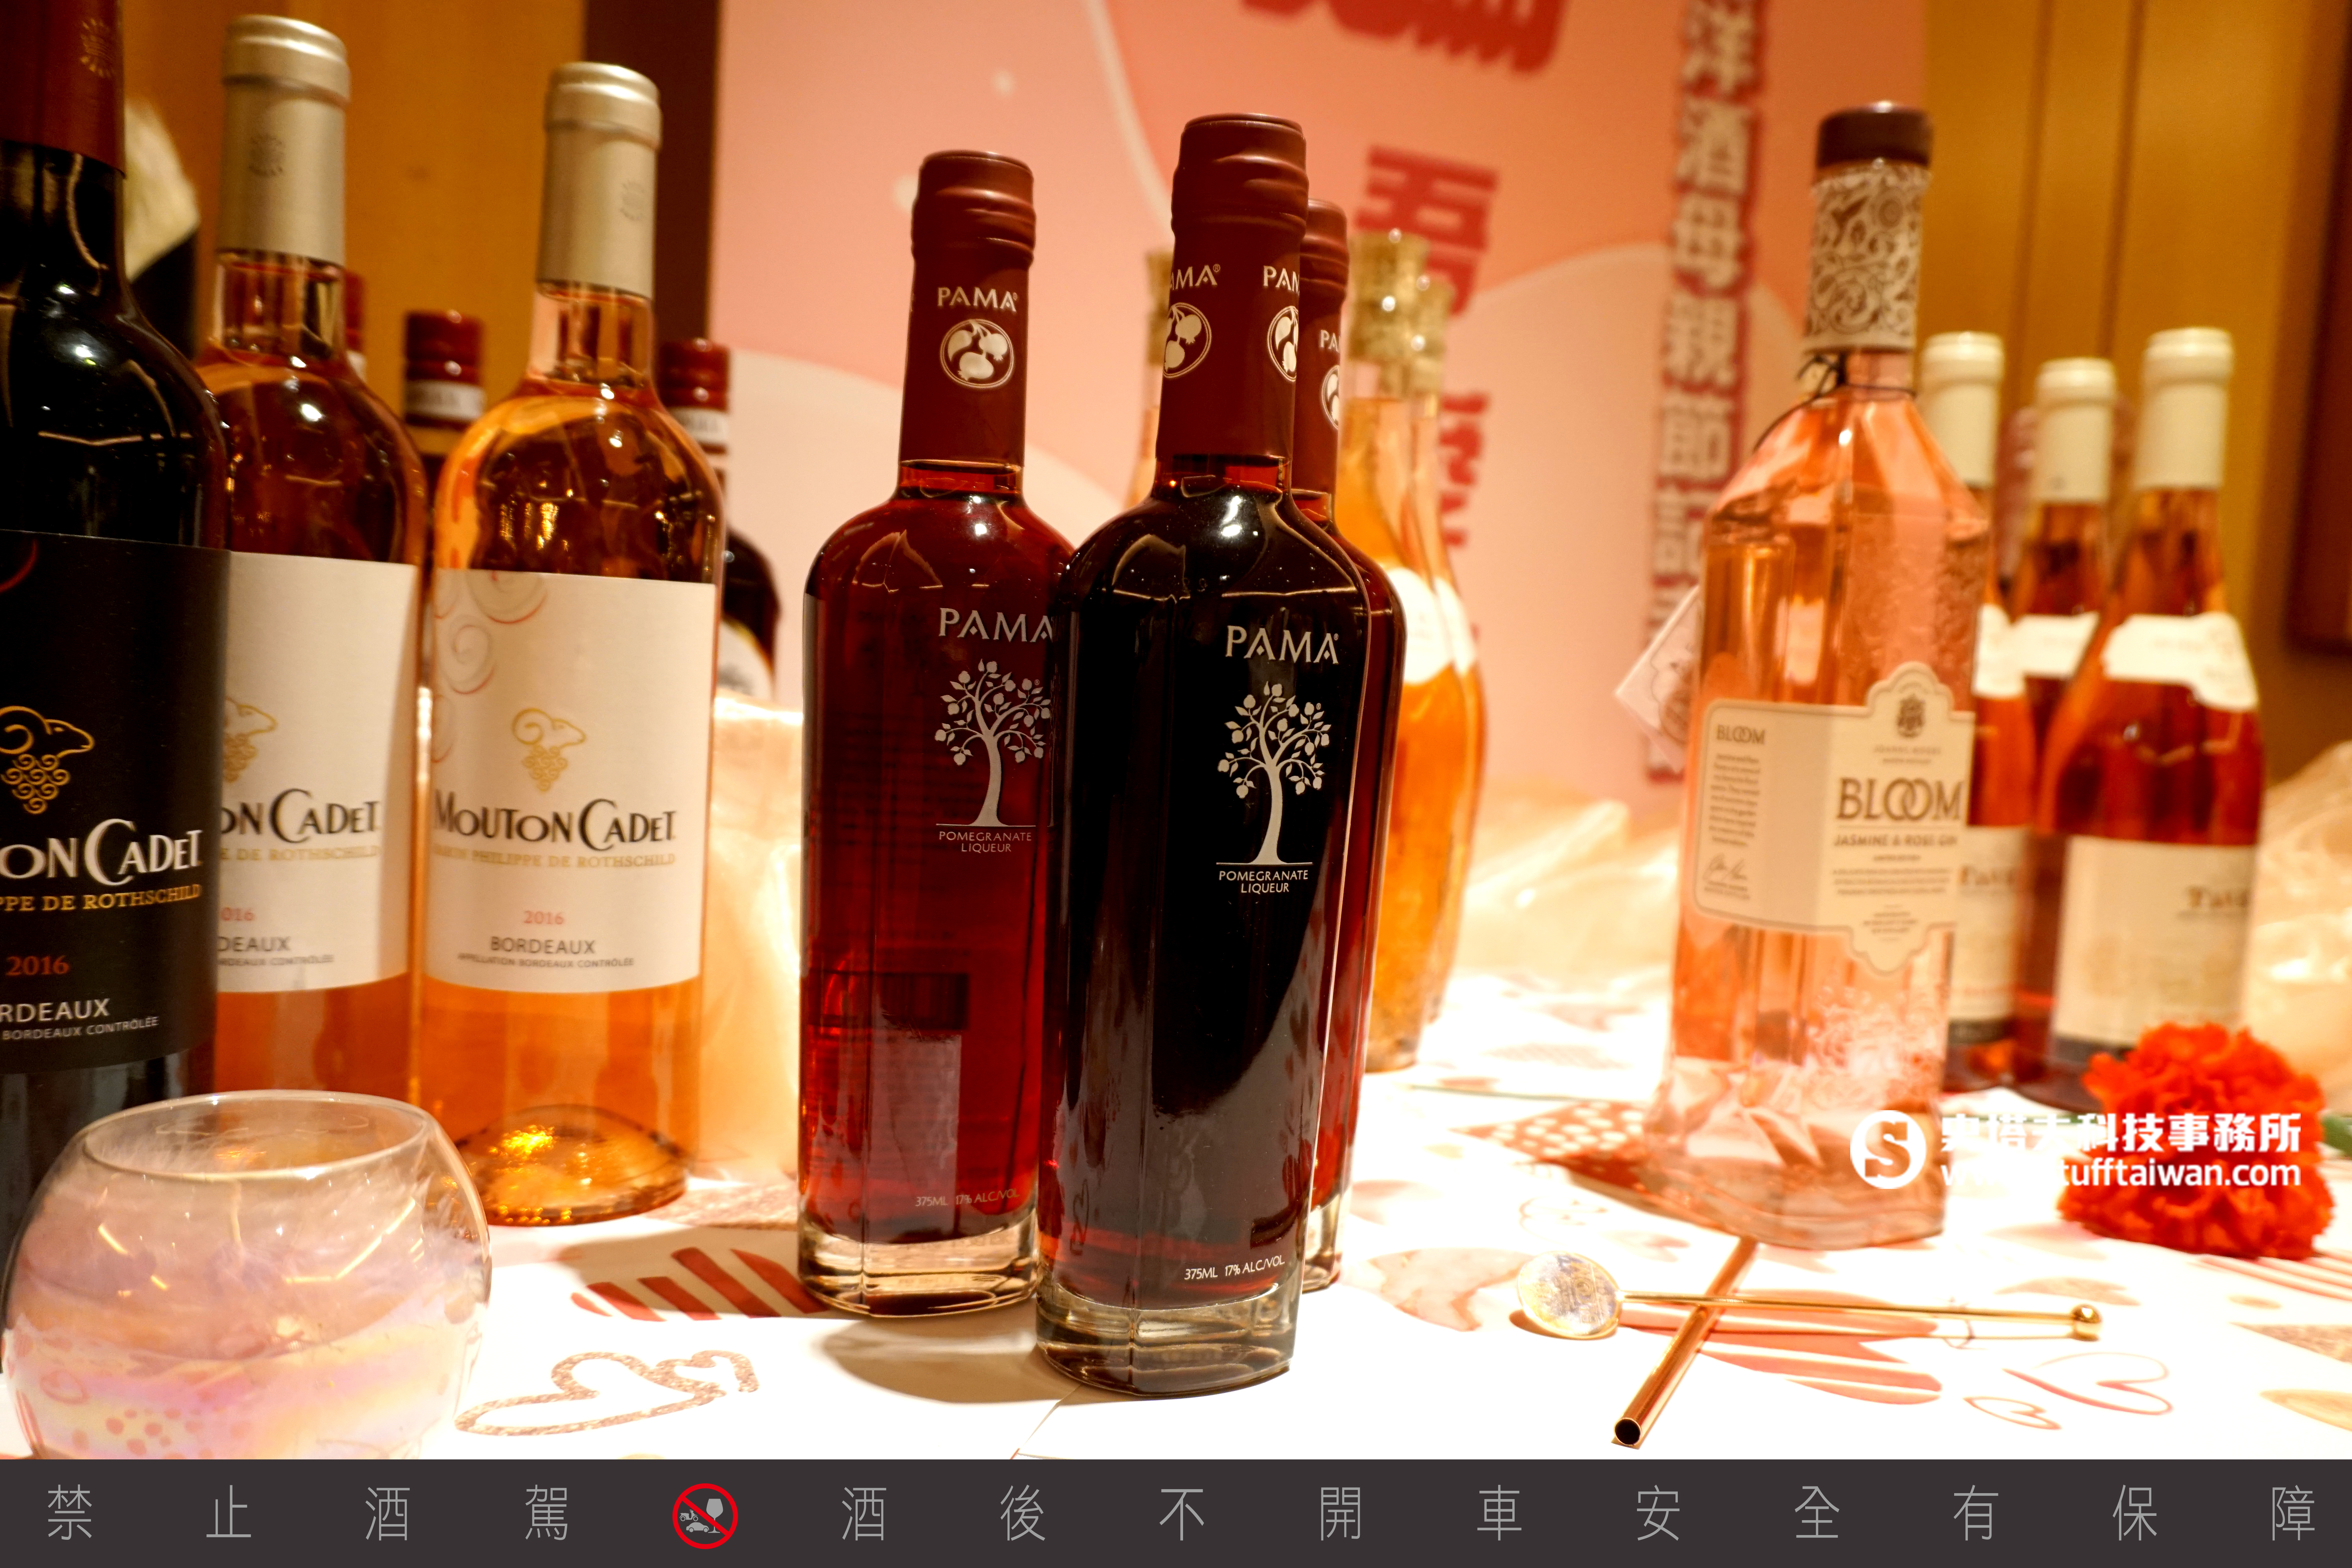Click the '後' character in the bottom banner
2352x1568 pixels.
tap(1023, 1514)
